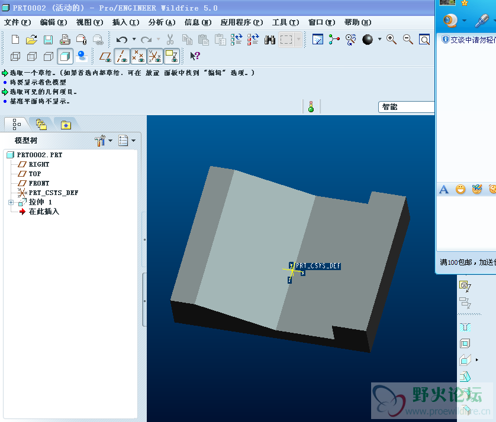
Task: Open the selection box dropdown arrow
Action: click(298, 40)
